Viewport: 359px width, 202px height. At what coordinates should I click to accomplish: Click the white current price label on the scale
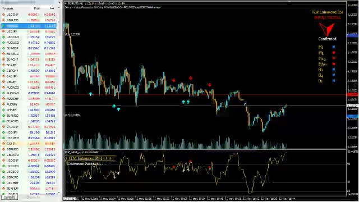point(353,105)
